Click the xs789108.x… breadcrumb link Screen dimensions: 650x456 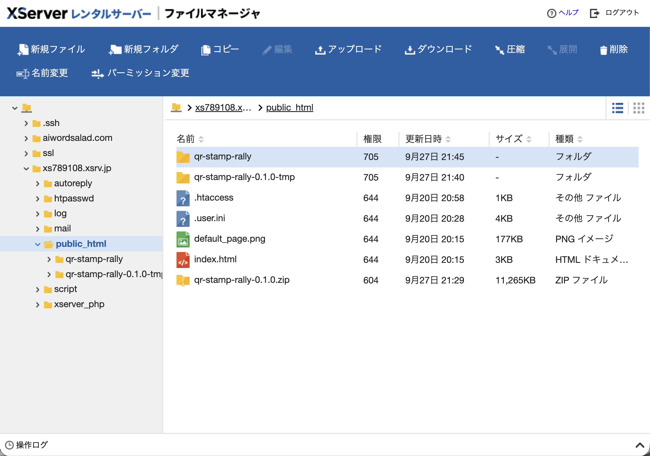point(223,108)
